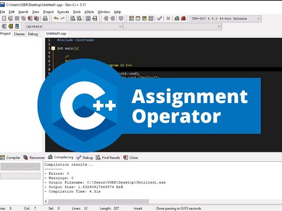Switch to the Compiler tab in bottom panel
The height and width of the screenshot is (211, 282).
(x=10, y=158)
